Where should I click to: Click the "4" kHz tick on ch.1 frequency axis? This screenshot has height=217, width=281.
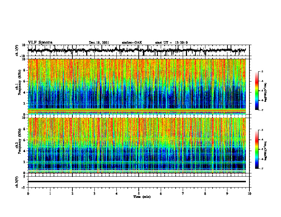coord(25,93)
